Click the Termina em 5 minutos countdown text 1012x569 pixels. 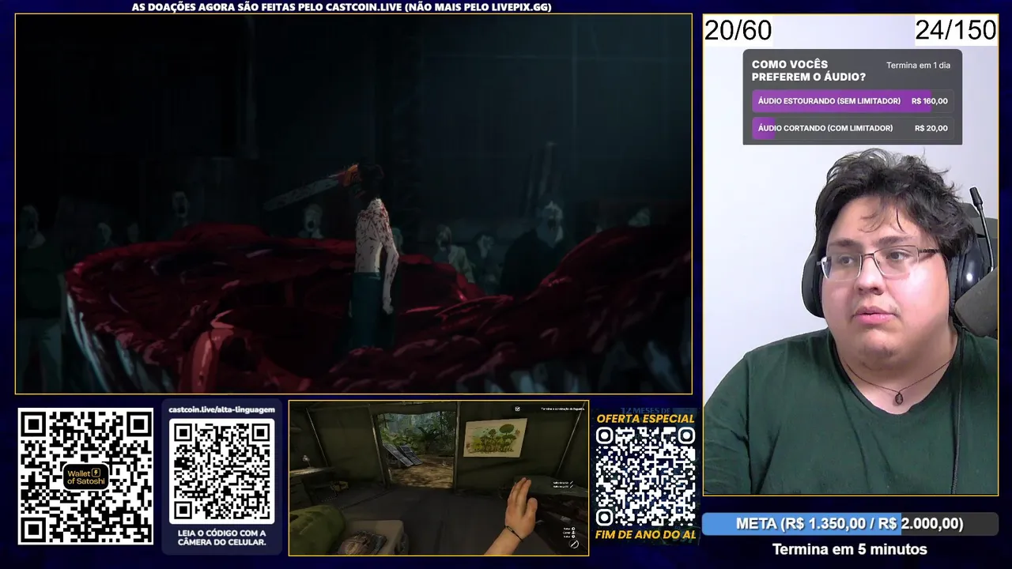click(x=849, y=549)
